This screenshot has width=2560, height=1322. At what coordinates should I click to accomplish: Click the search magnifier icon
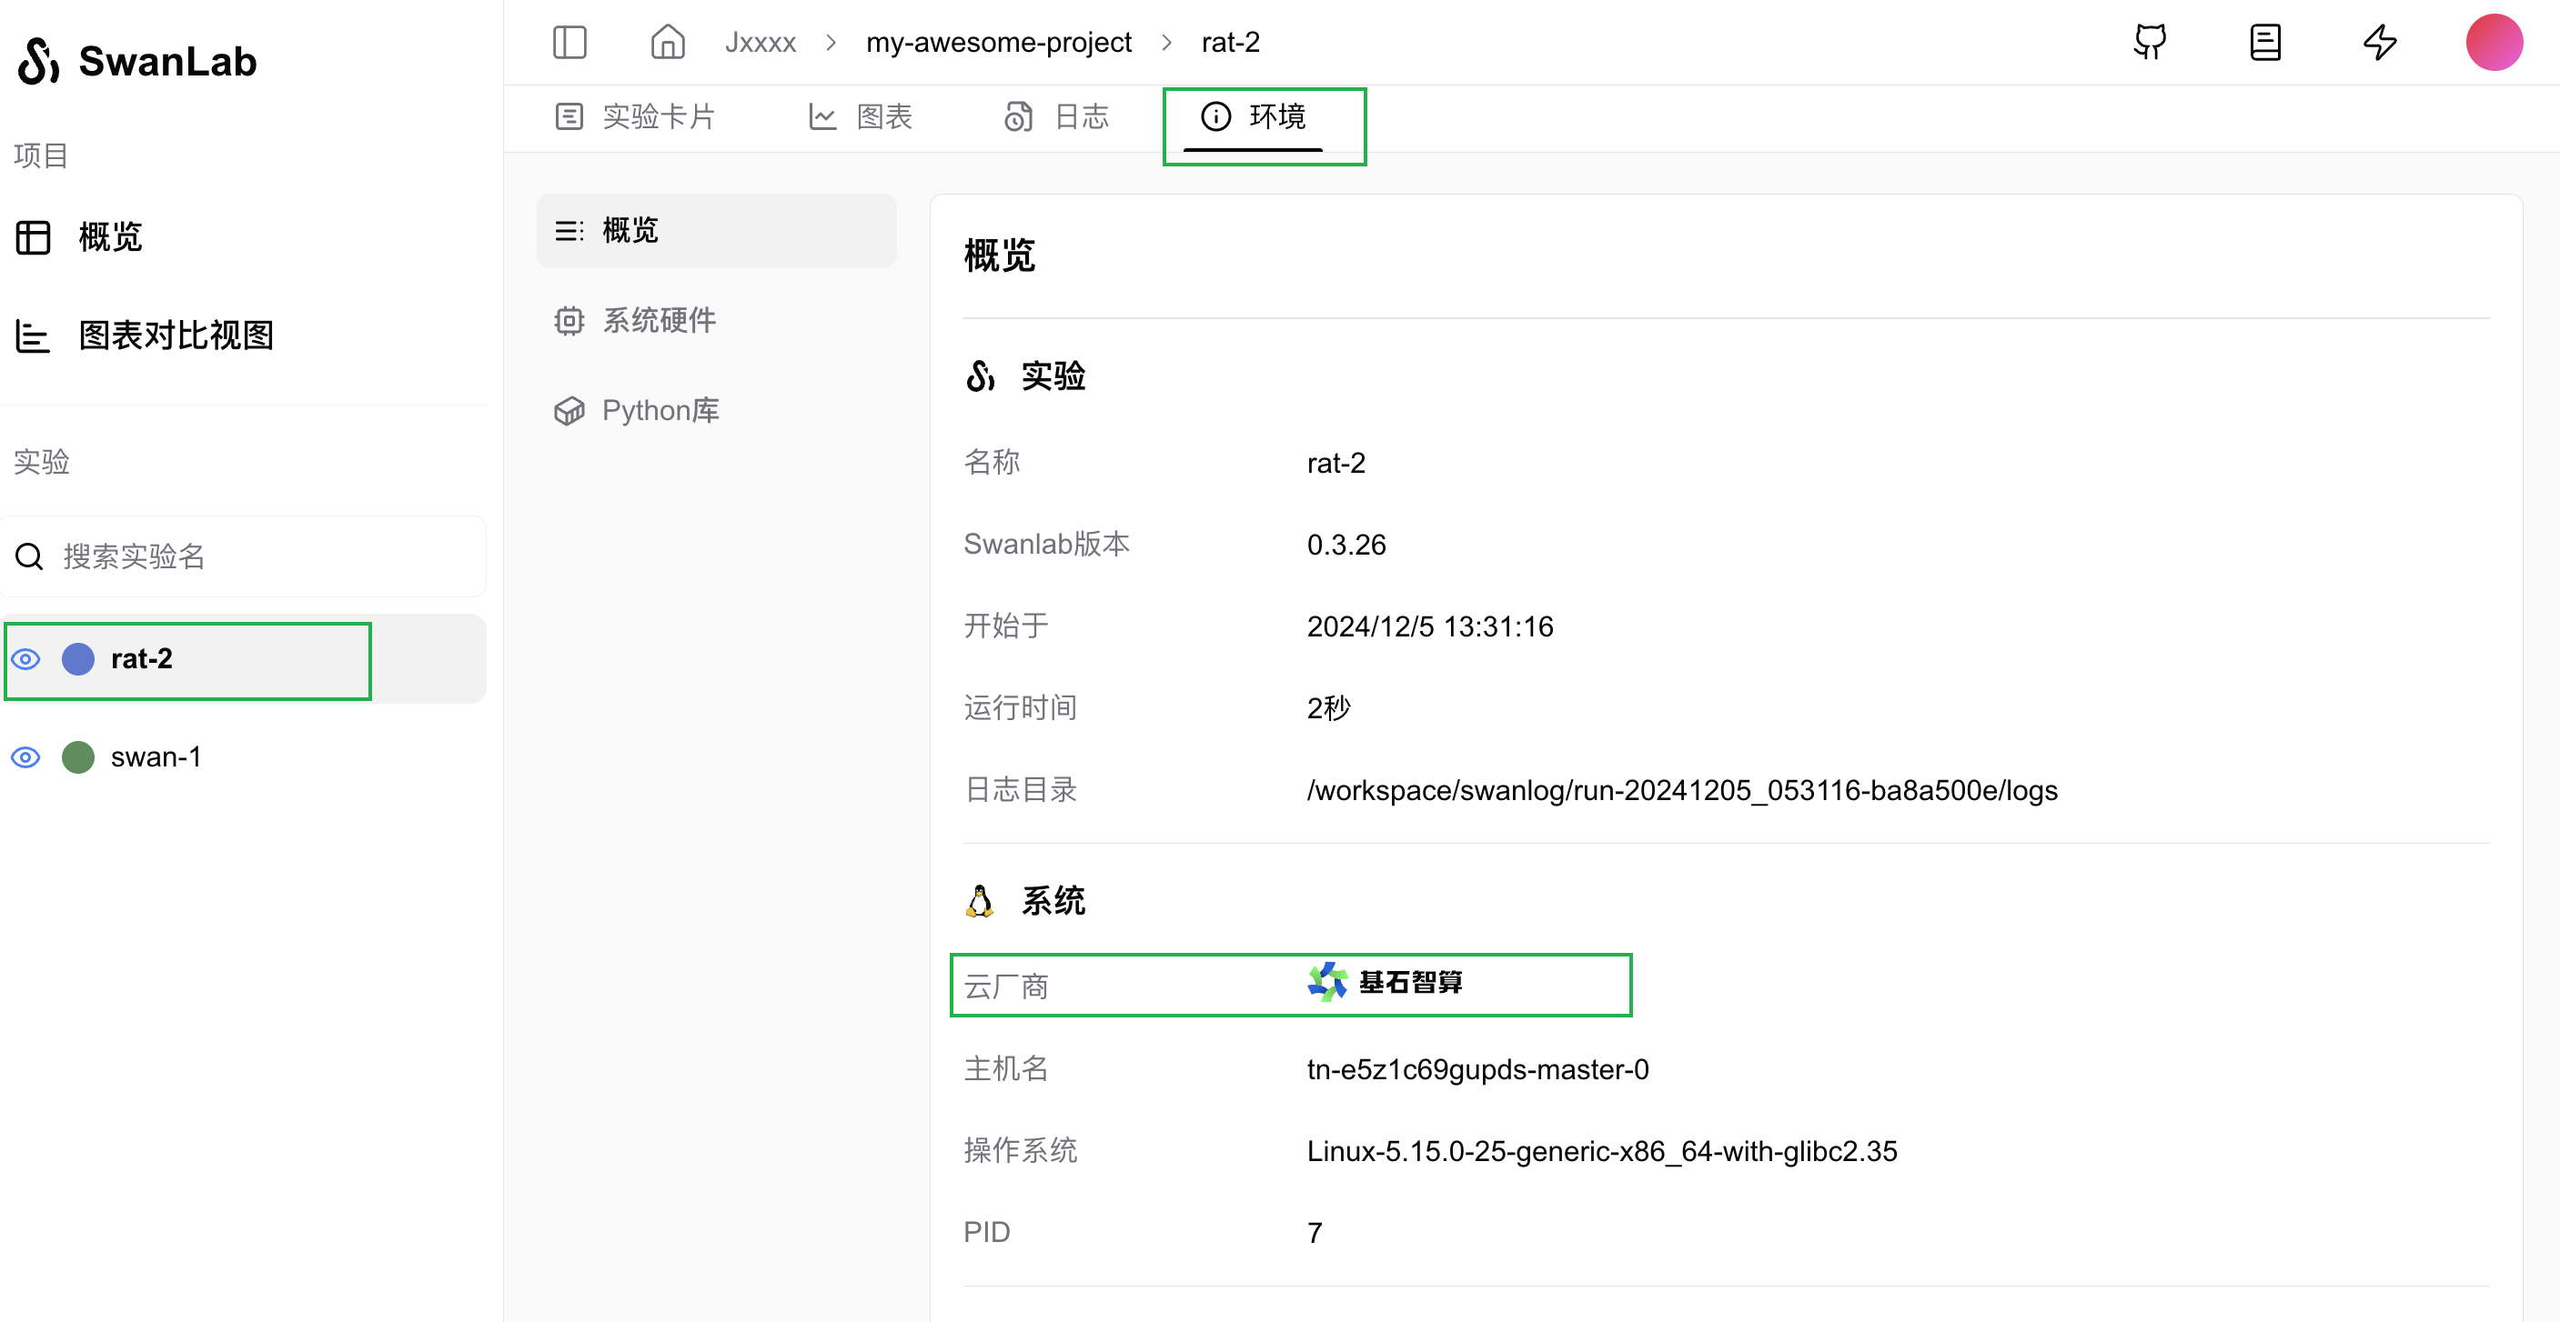point(30,556)
